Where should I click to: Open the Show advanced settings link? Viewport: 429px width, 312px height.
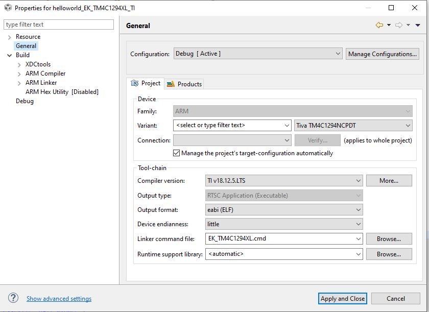click(59, 299)
